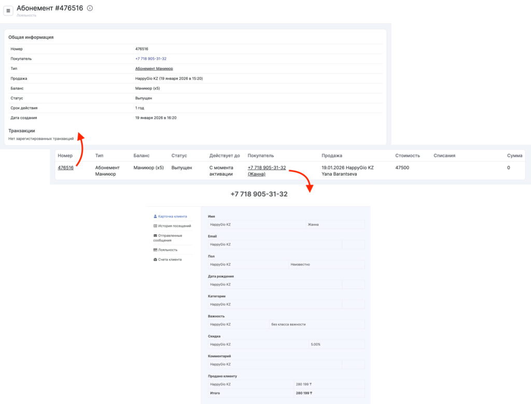Click the client phone heading +7 718 905-31-32
Screen dimensions: 531x404
[x=259, y=194]
